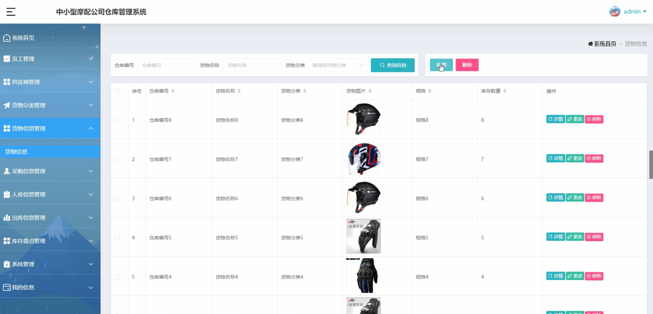Open the red-blue helmet image of 货物名称7
Image resolution: width=653 pixels, height=314 pixels.
click(364, 158)
